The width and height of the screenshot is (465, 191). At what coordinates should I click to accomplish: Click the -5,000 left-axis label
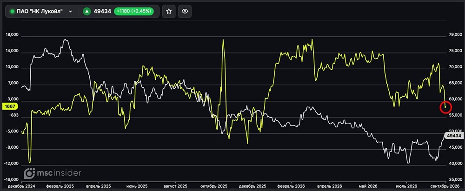(13, 132)
